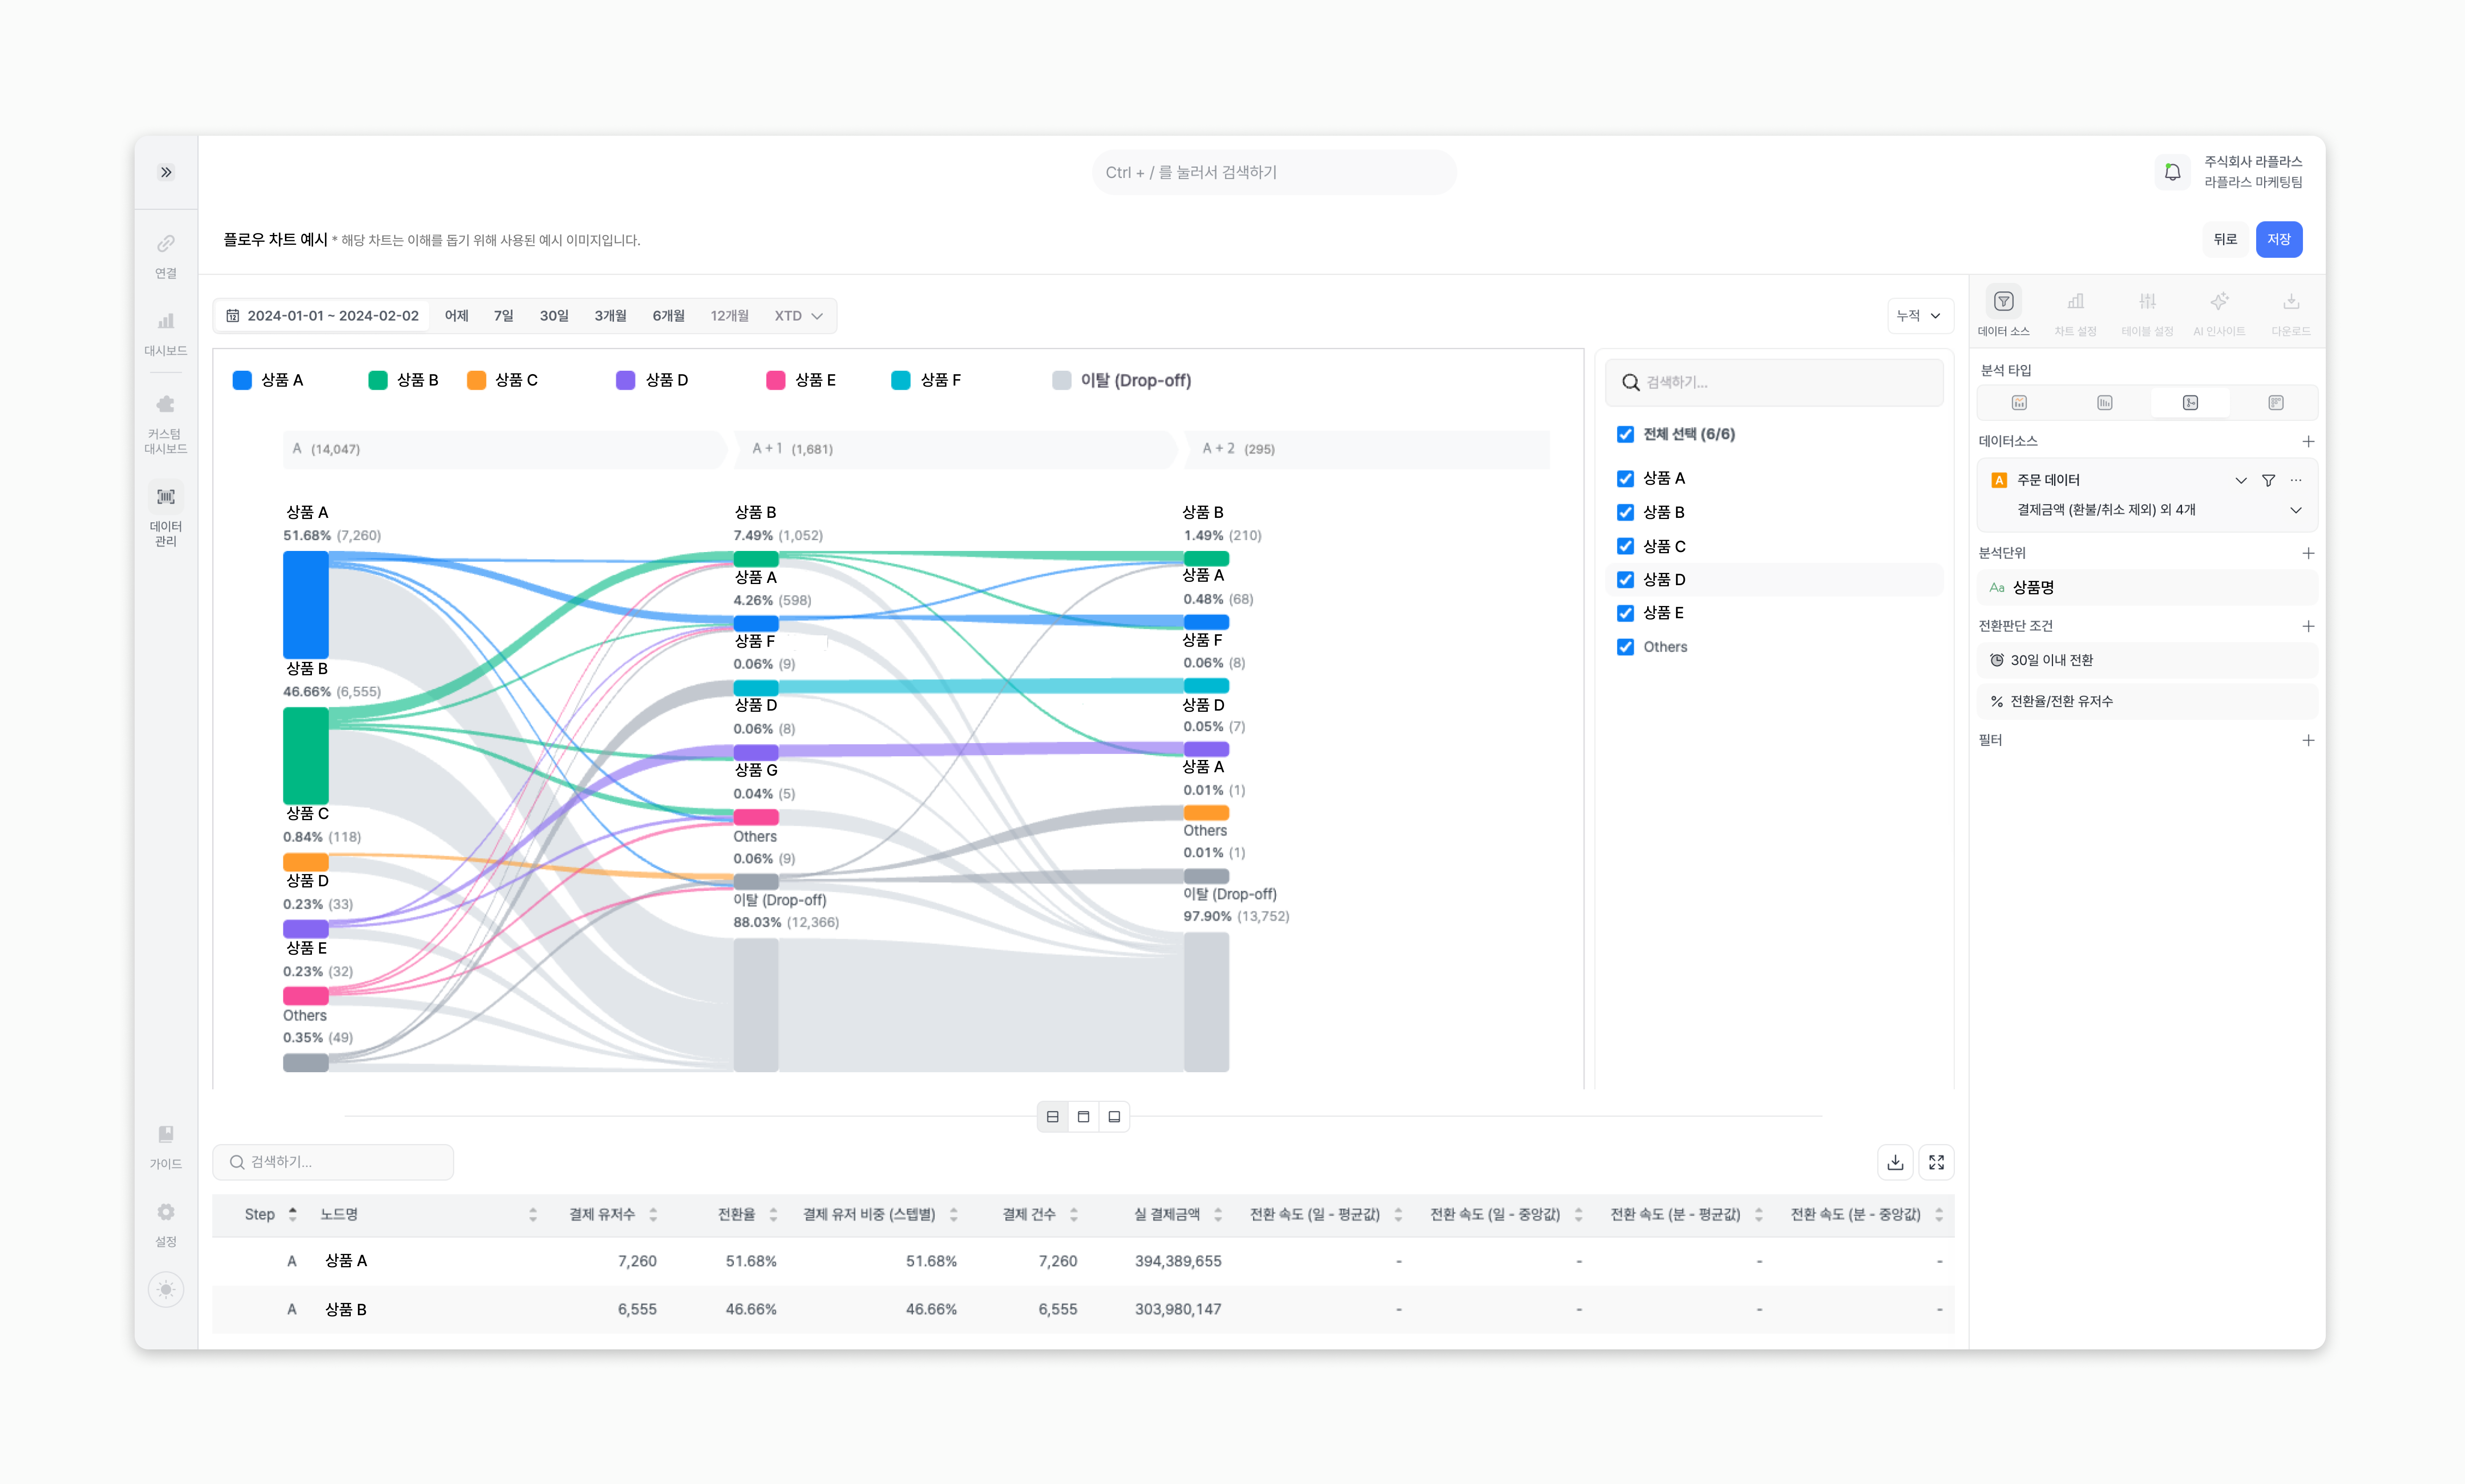
Task: Expand the 주문 데이터 source chevron
Action: [2241, 480]
